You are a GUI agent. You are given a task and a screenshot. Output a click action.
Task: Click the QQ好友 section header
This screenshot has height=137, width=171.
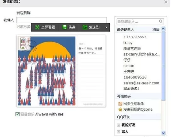click(138, 117)
